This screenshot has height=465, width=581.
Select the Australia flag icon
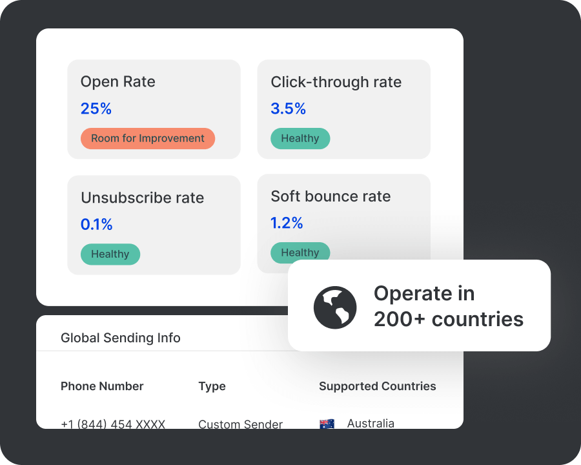326,424
